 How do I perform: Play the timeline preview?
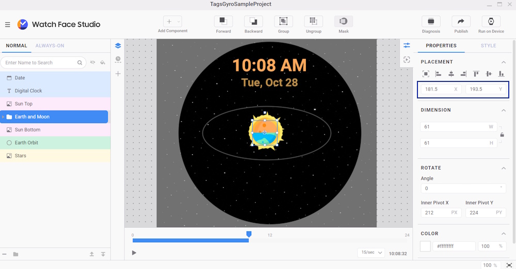pos(134,253)
